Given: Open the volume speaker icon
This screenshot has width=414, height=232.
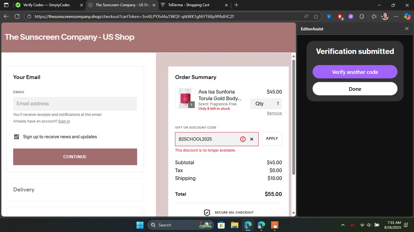Looking at the screenshot, I should click(x=369, y=225).
